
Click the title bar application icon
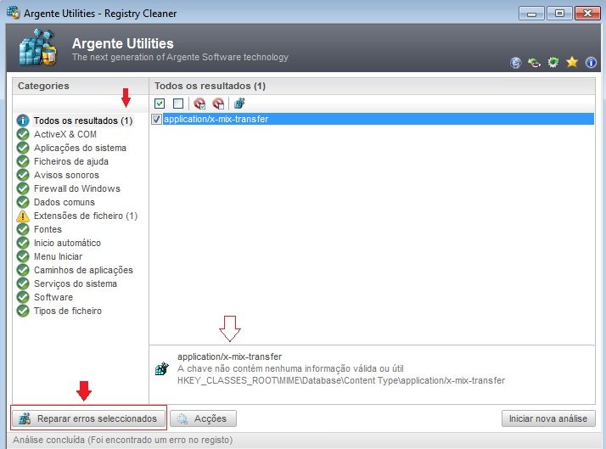pos(13,13)
